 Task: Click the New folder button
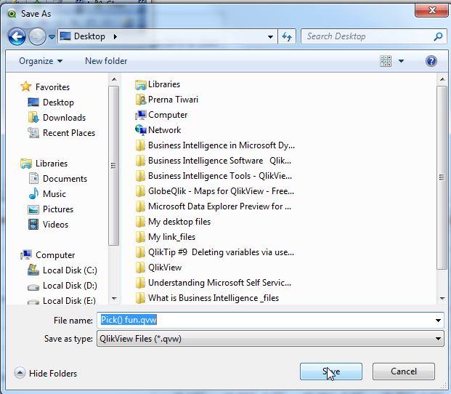[x=106, y=61]
